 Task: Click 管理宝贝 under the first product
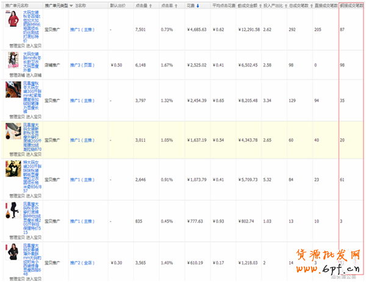pyautogui.click(x=17, y=45)
